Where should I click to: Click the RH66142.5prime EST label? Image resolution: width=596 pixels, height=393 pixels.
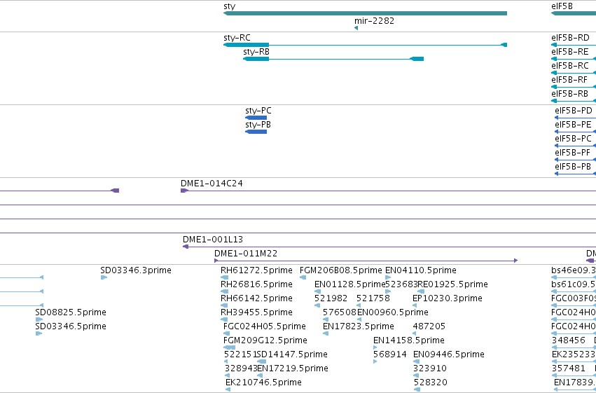point(256,298)
